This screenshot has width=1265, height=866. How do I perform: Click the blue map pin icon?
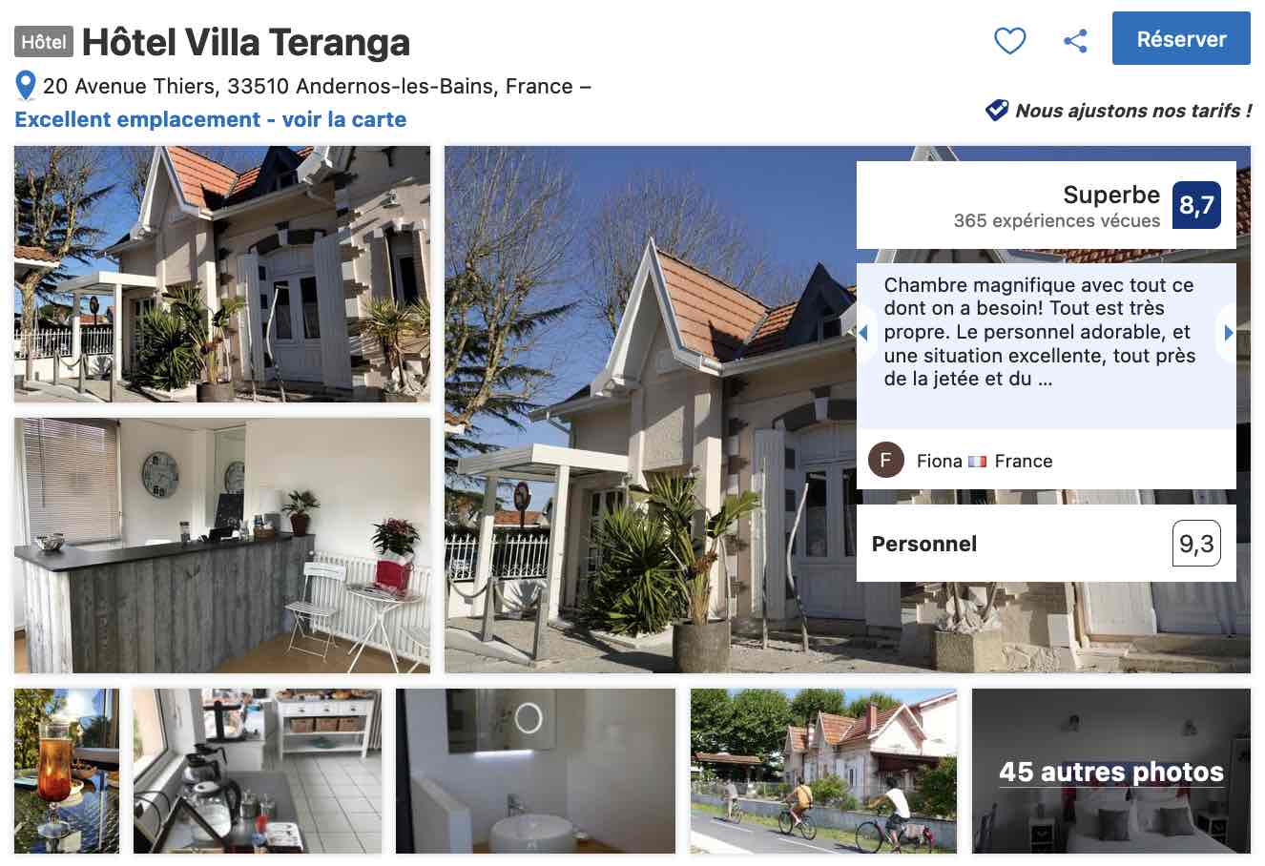[26, 86]
